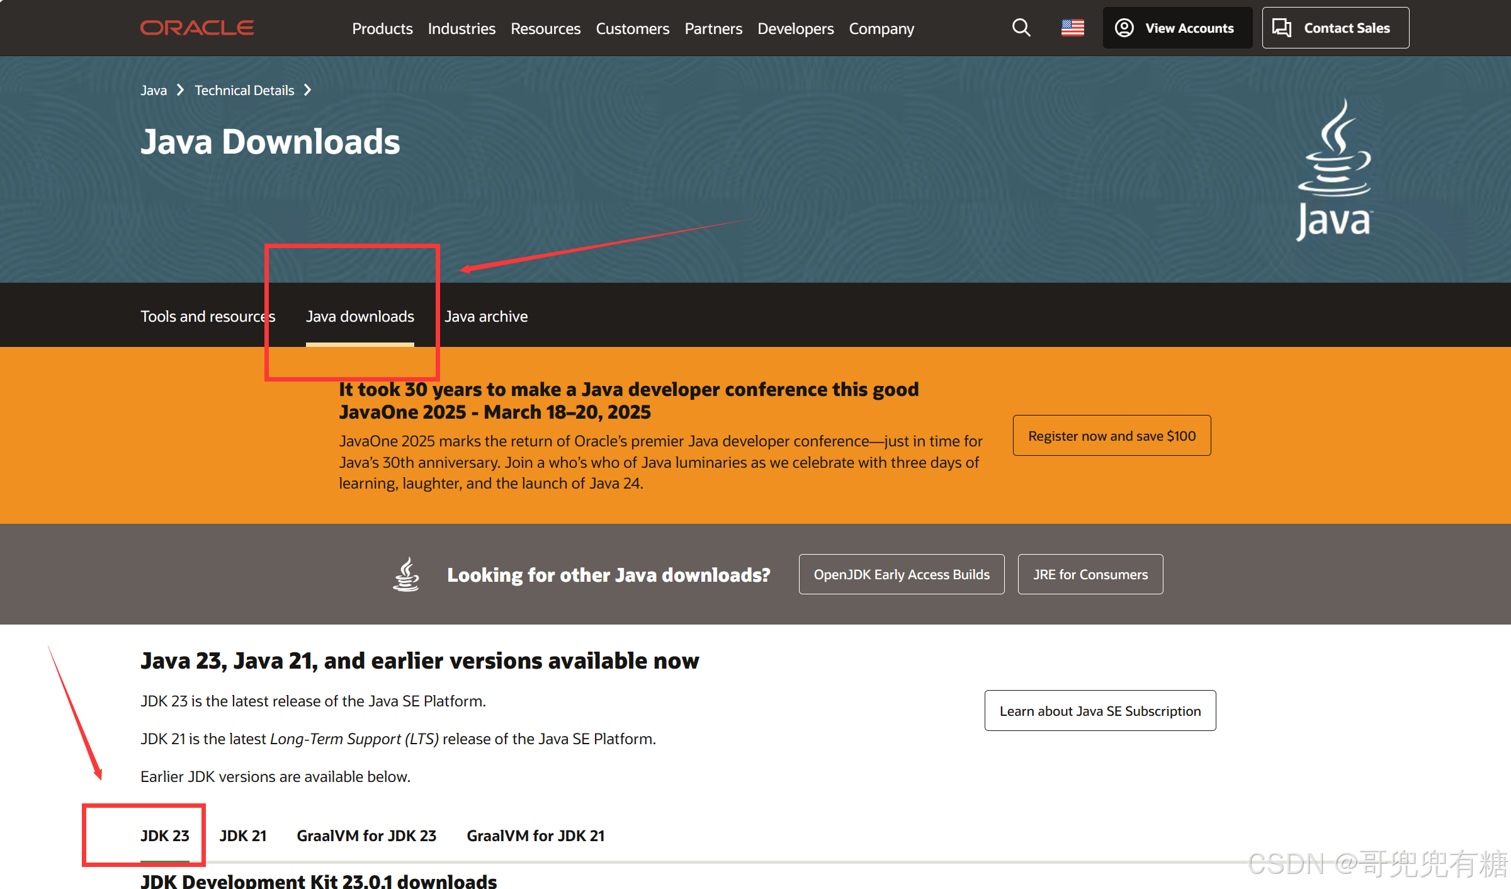Open View Accounts
Screen dimensions: 1511x889
click(x=1177, y=28)
